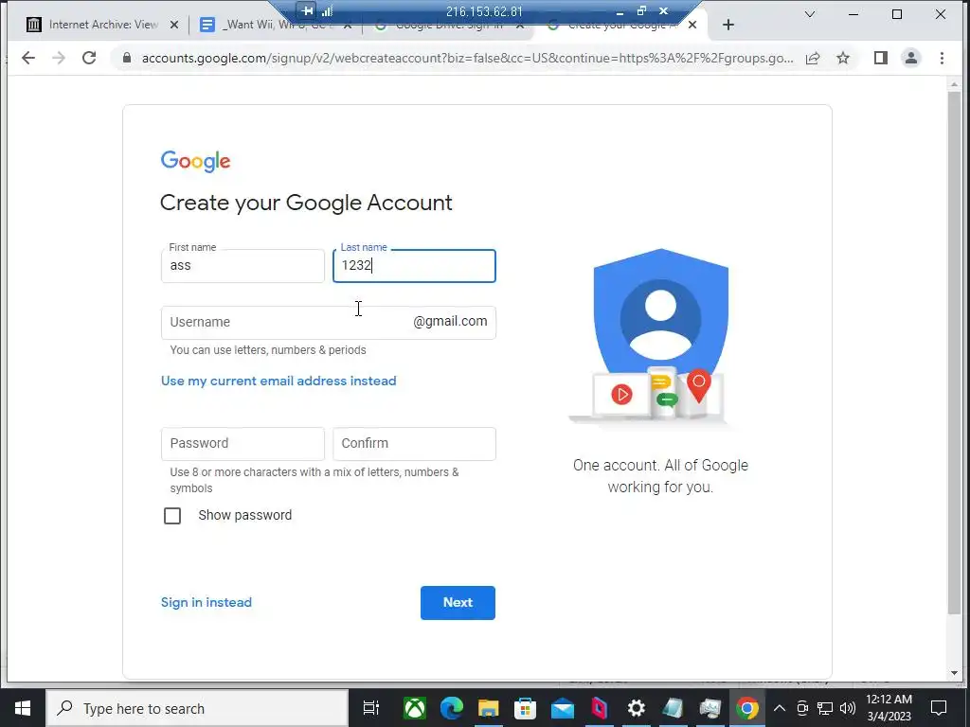This screenshot has height=727, width=970.
Task: Click the Meet Now tray icon
Action: coord(802,708)
